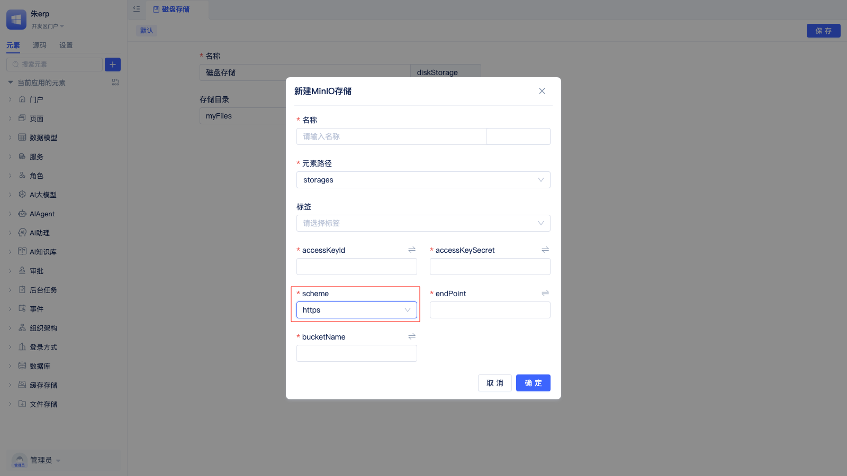Close the 新建MinIO存储 dialog
Screen dimensions: 847x476
542,91
